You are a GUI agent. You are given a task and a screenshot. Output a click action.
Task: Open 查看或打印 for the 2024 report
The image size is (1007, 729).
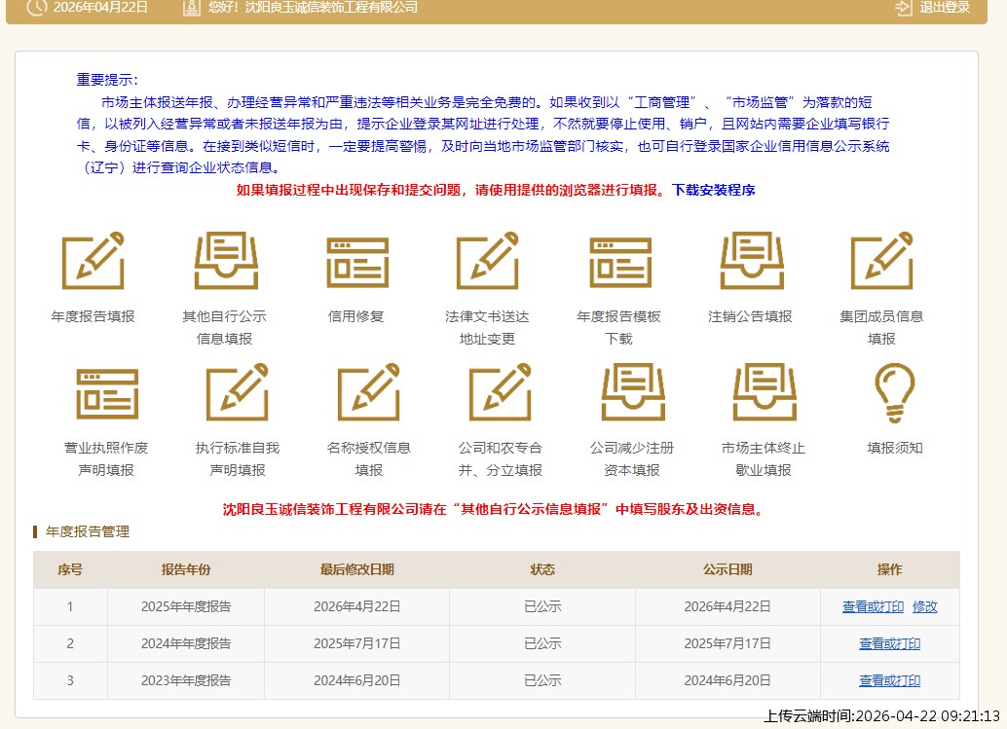pyautogui.click(x=888, y=643)
